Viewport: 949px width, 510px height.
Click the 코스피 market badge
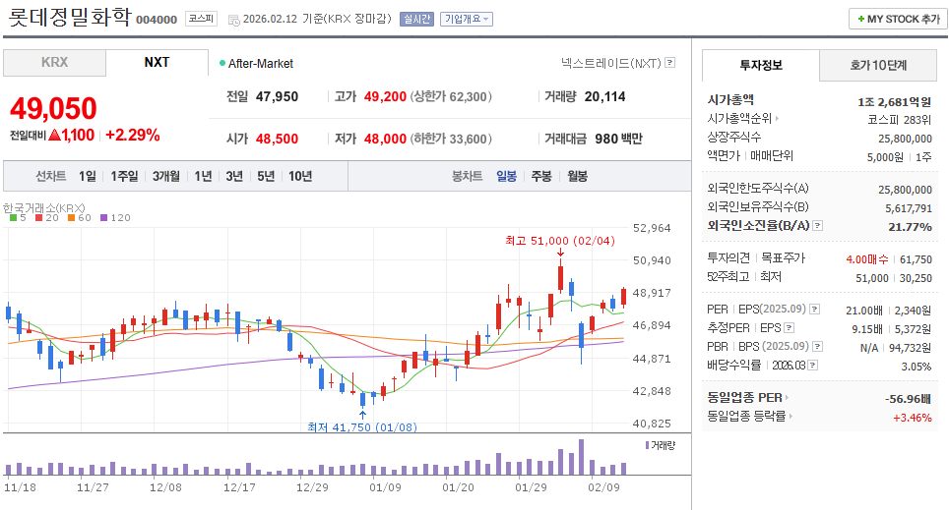click(x=201, y=19)
